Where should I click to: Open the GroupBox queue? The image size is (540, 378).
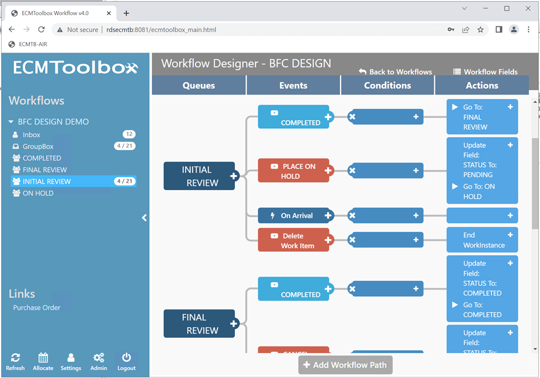[x=38, y=146]
